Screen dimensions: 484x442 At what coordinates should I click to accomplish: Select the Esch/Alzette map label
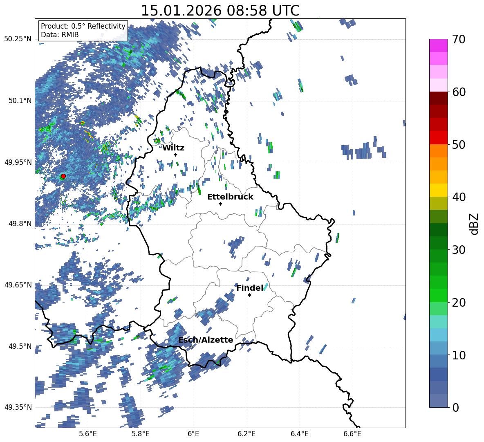point(206,340)
